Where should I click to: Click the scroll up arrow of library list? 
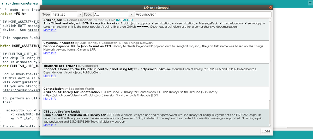tap(270, 20)
